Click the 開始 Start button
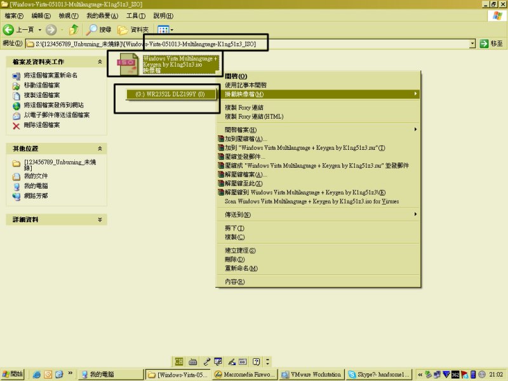 click(x=12, y=374)
